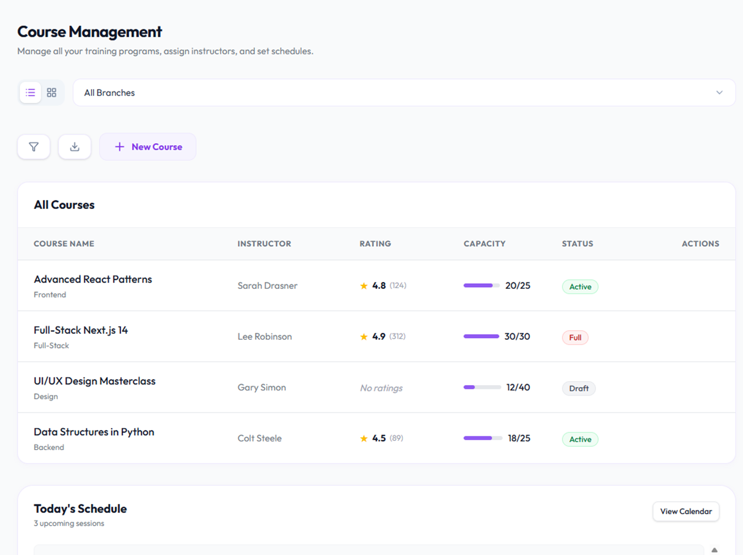Click plus icon in New Course
This screenshot has height=555, width=743.
[119, 147]
